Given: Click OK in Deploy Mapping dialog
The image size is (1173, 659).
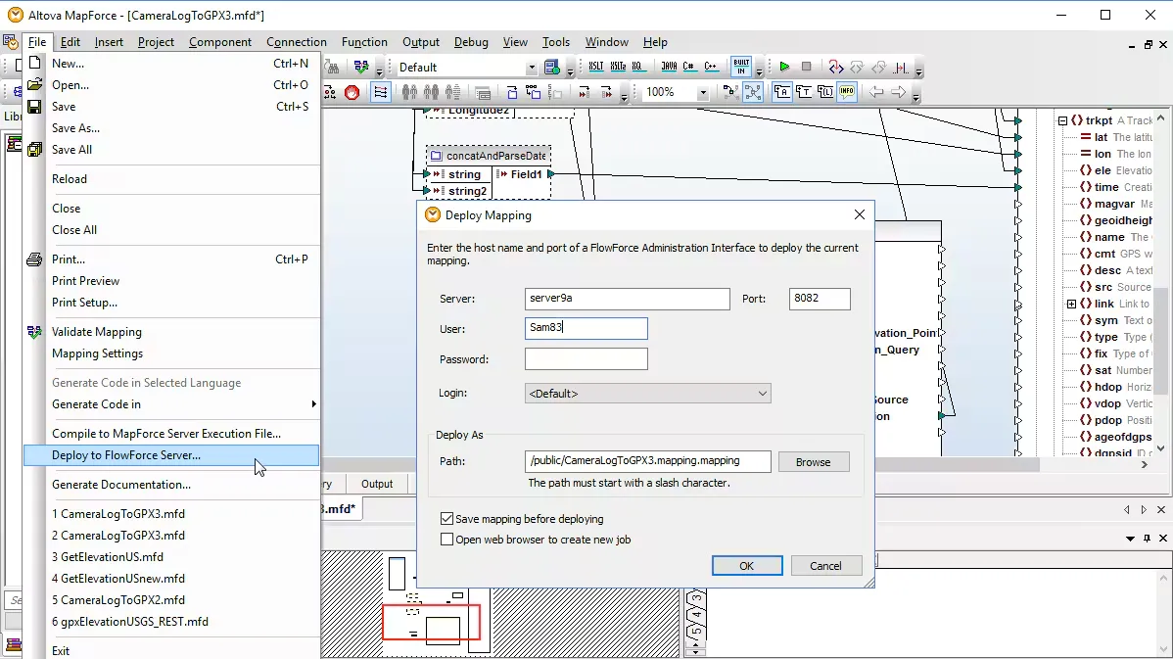Looking at the screenshot, I should pyautogui.click(x=747, y=566).
